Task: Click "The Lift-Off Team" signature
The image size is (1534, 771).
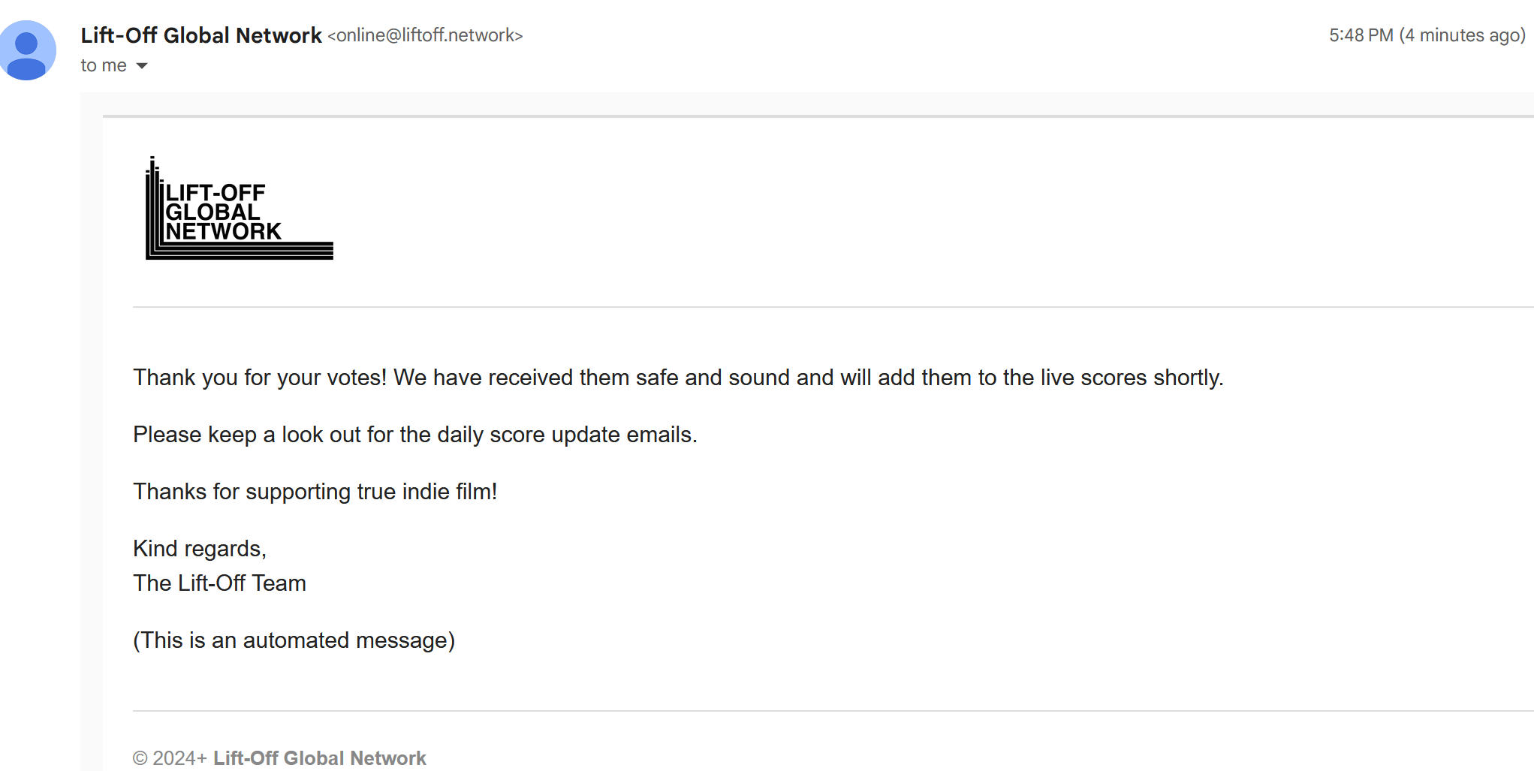Action: coord(219,583)
